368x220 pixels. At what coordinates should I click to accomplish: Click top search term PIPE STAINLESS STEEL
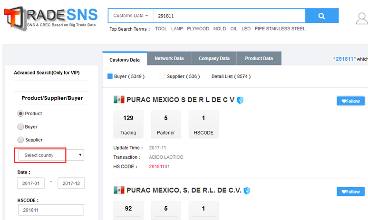click(x=280, y=29)
